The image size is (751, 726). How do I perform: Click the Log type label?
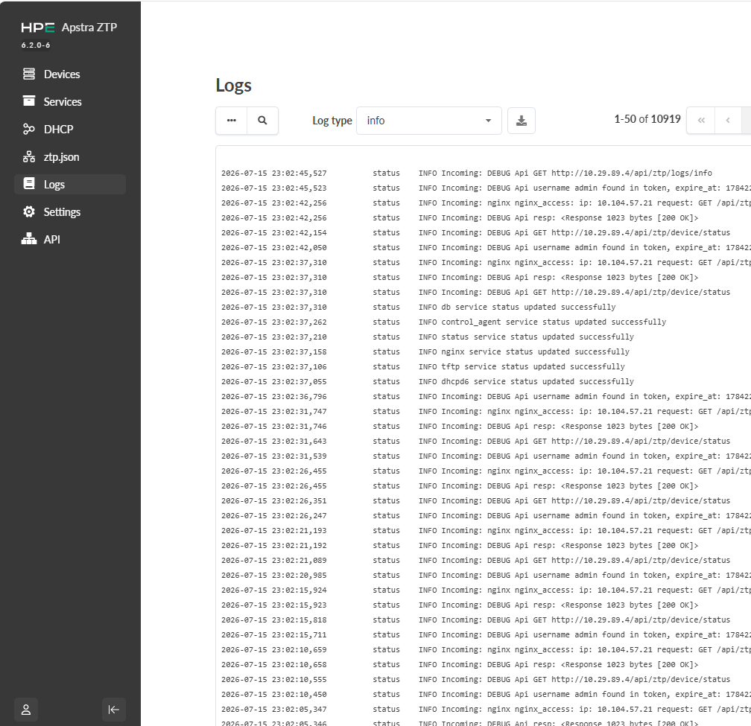pyautogui.click(x=332, y=121)
